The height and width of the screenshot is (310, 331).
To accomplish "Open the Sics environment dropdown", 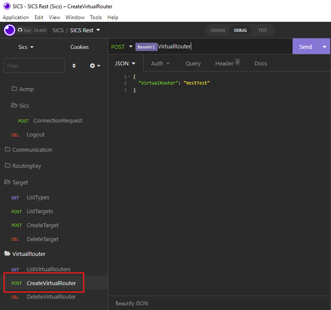I will (26, 47).
